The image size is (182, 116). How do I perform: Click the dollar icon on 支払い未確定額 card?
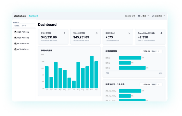(x=97, y=33)
